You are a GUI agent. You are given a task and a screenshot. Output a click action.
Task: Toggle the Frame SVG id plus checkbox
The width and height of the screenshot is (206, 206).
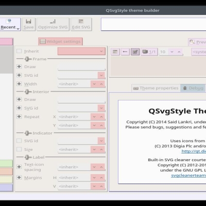19,75
